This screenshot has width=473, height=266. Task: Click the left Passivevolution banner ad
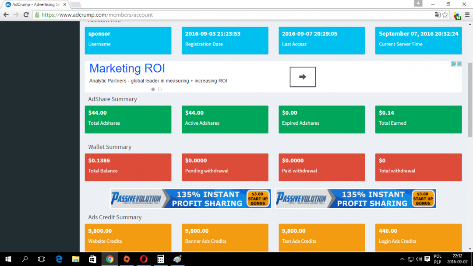coord(191,199)
